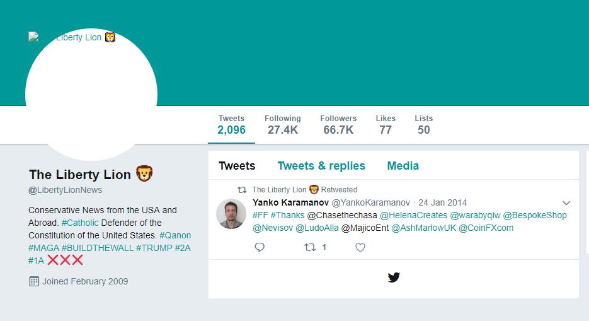Viewport: 589px width, 321px height.
Task: Open the Lists 50 count
Action: point(424,125)
